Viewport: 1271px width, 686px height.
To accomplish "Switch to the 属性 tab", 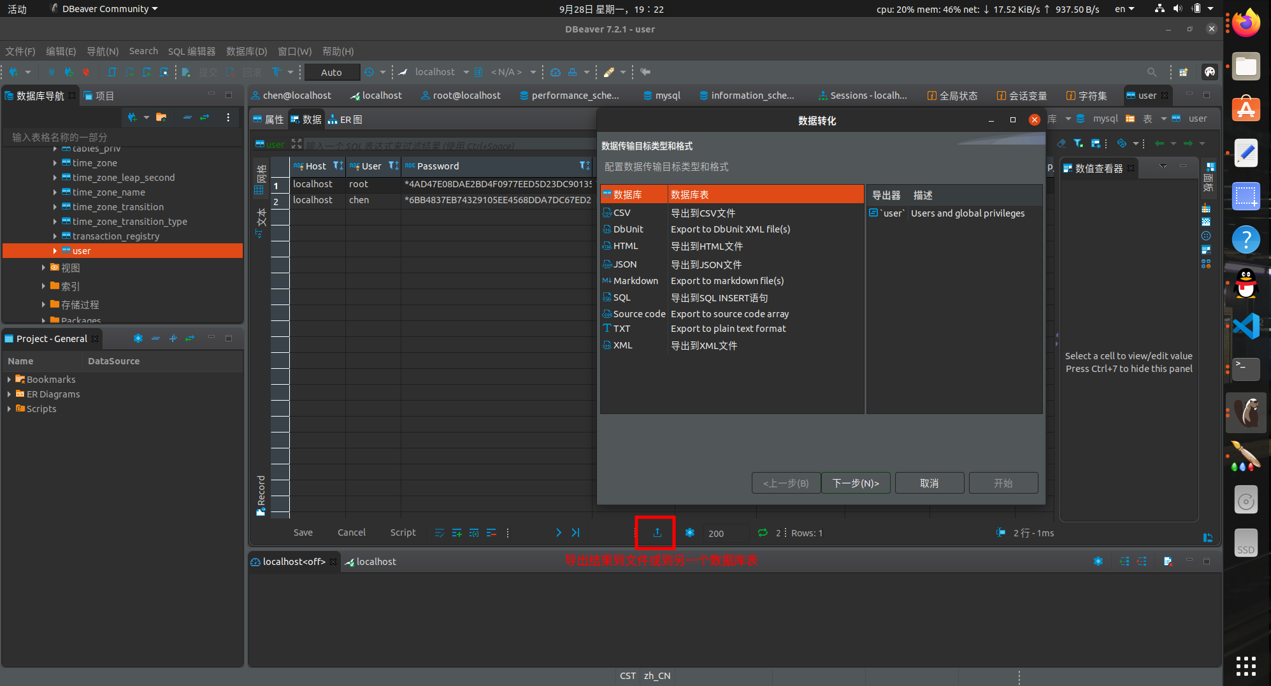I will pyautogui.click(x=268, y=119).
